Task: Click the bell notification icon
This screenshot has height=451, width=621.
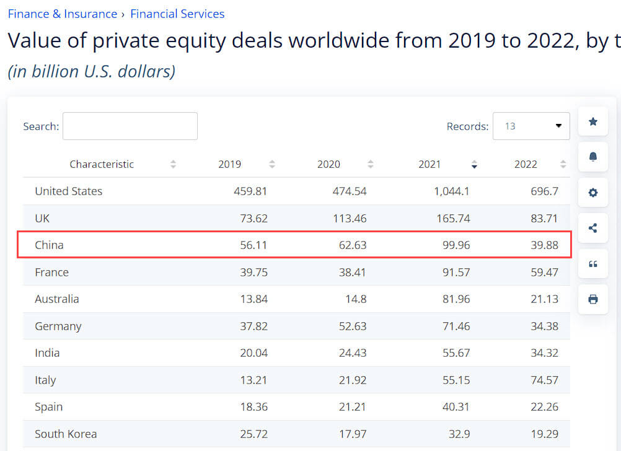Action: (x=593, y=157)
